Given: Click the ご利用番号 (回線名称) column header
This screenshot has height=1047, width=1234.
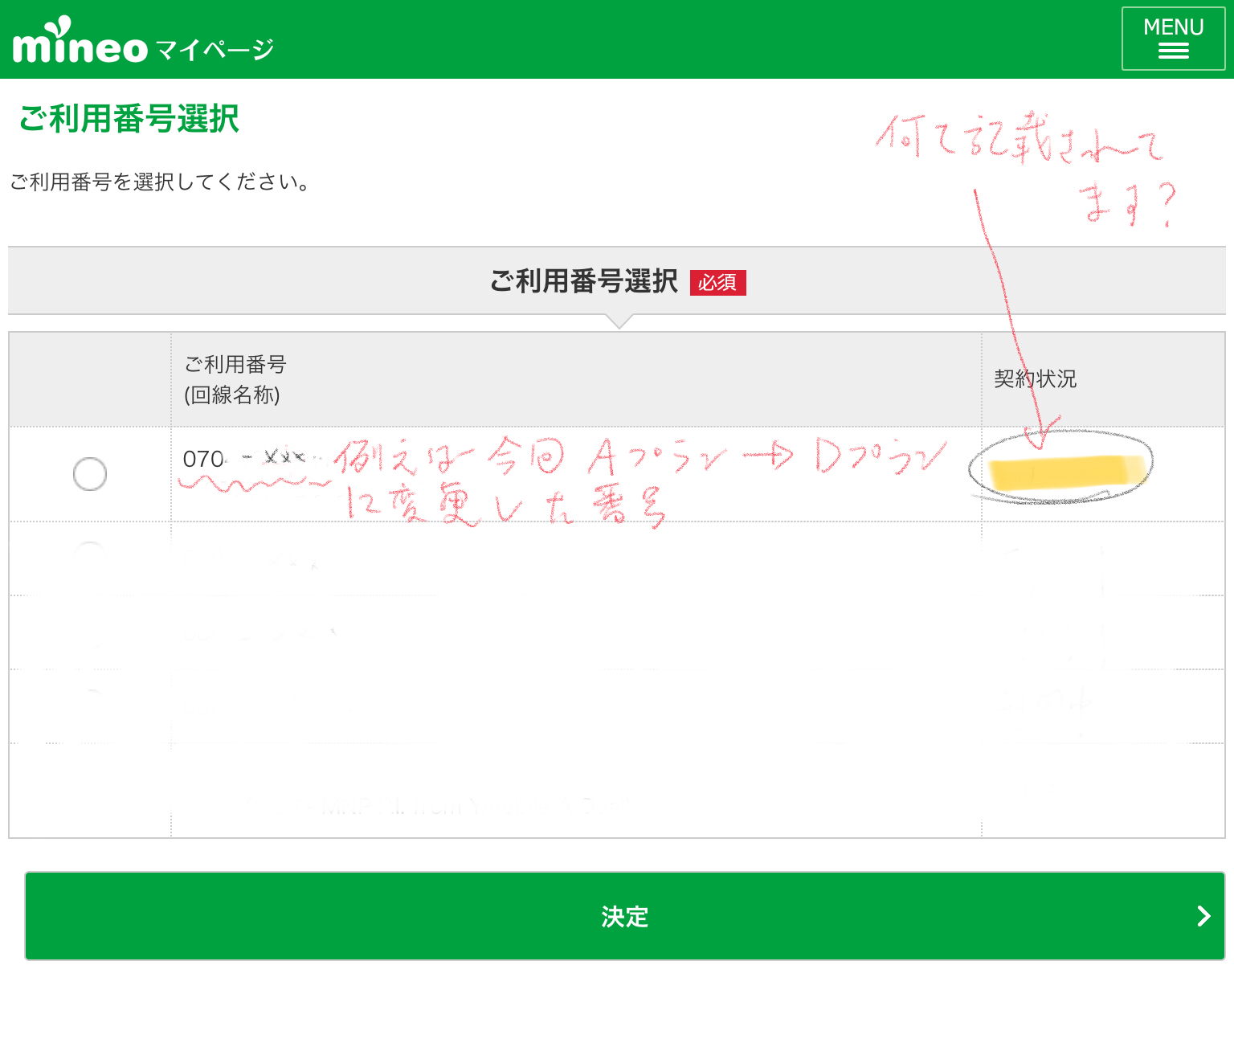Looking at the screenshot, I should click(x=235, y=379).
